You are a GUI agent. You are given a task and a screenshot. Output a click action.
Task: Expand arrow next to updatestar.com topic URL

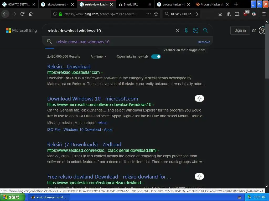[143, 183]
